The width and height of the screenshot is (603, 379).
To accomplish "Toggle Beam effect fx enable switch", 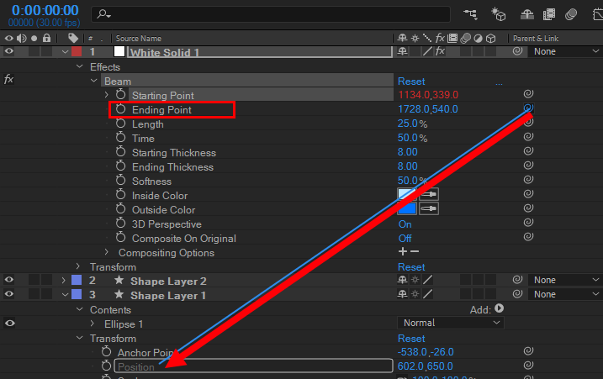I will point(8,80).
